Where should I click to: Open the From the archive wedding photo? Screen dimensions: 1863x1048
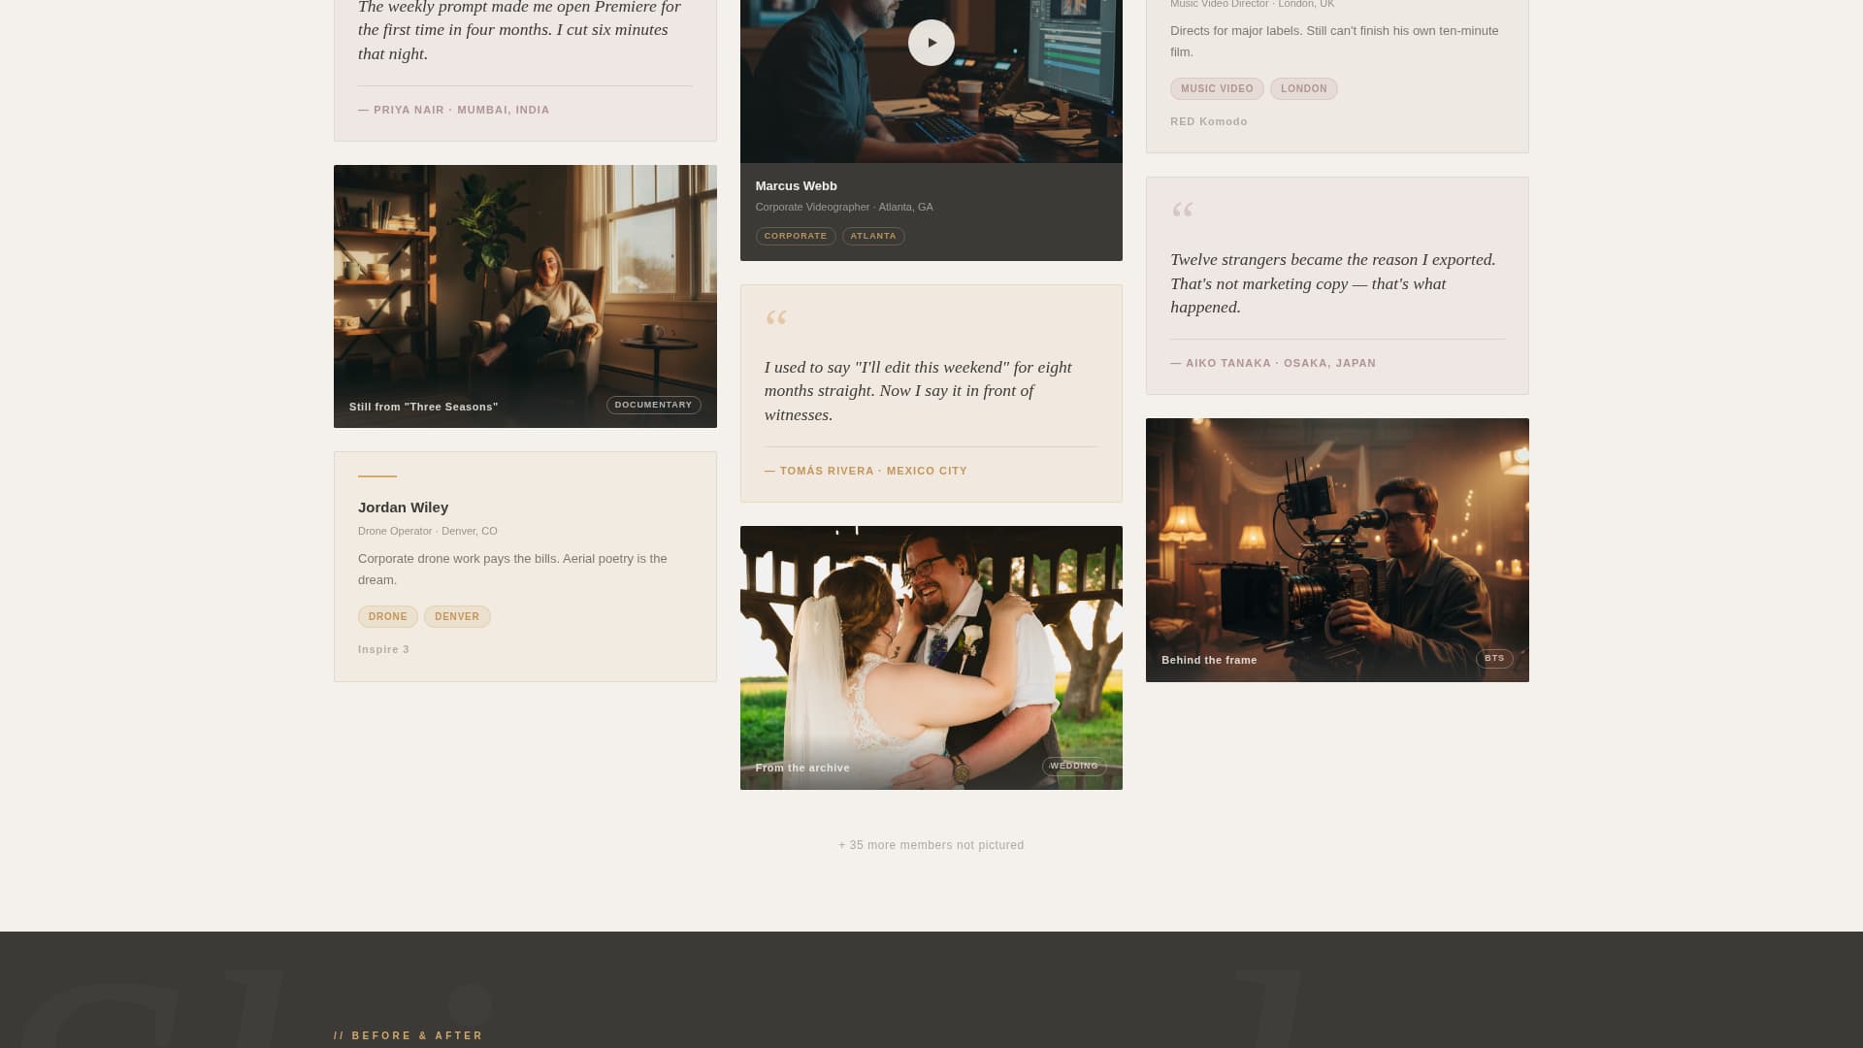tap(931, 657)
